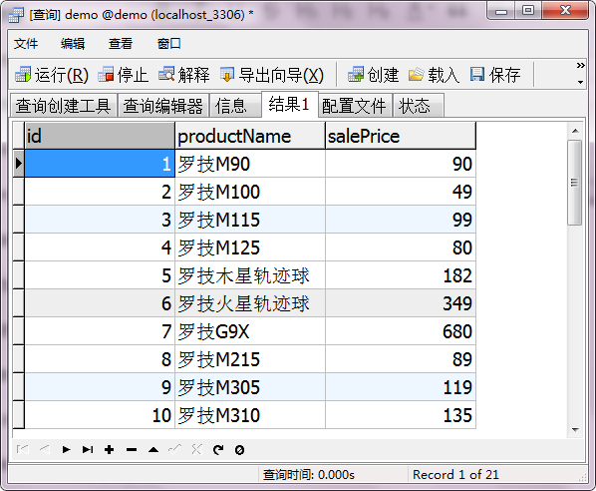Expand toolbar overflow chevron
This screenshot has height=491, width=596.
pyautogui.click(x=580, y=66)
